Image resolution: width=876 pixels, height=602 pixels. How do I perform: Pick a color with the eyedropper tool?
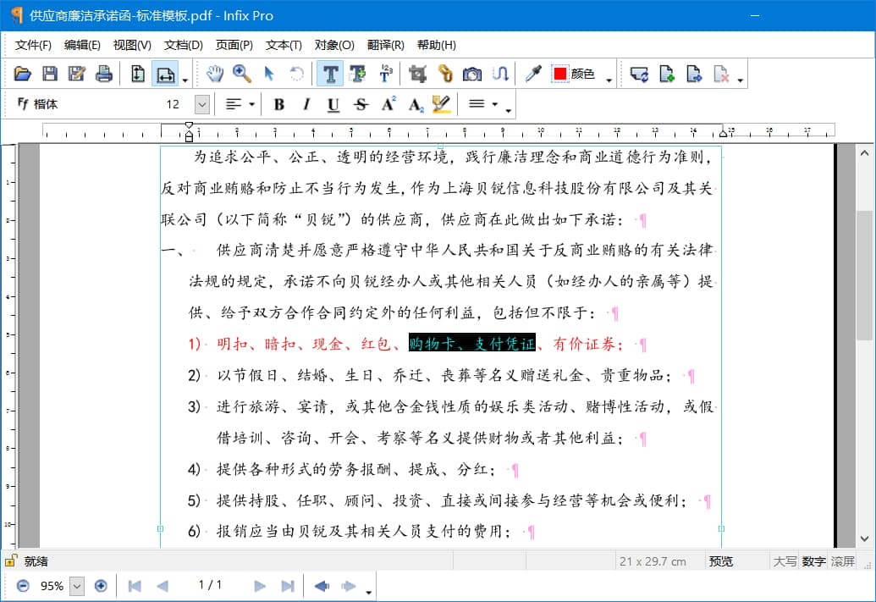click(532, 74)
